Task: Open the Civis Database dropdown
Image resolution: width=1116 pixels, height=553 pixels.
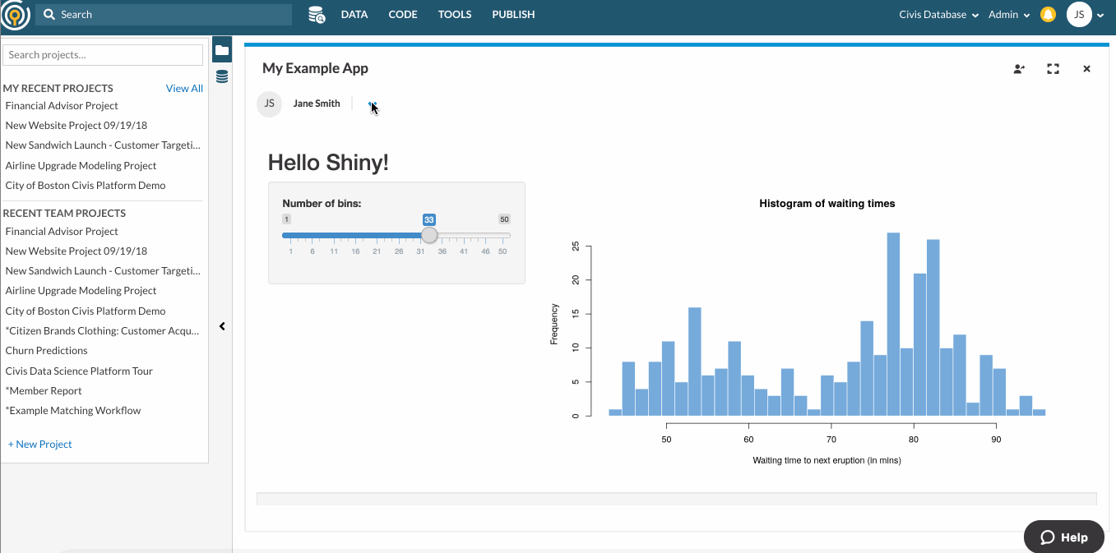Action: [937, 14]
